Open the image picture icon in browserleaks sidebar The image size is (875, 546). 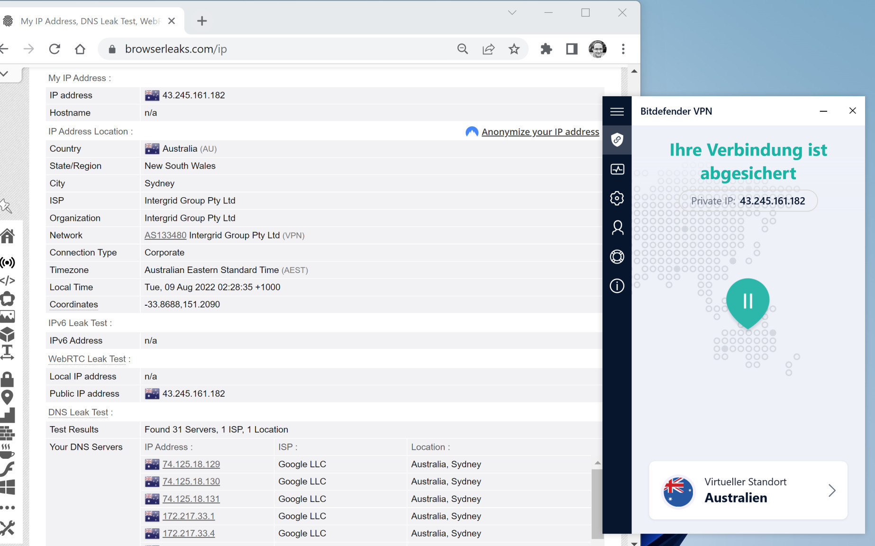(x=8, y=316)
